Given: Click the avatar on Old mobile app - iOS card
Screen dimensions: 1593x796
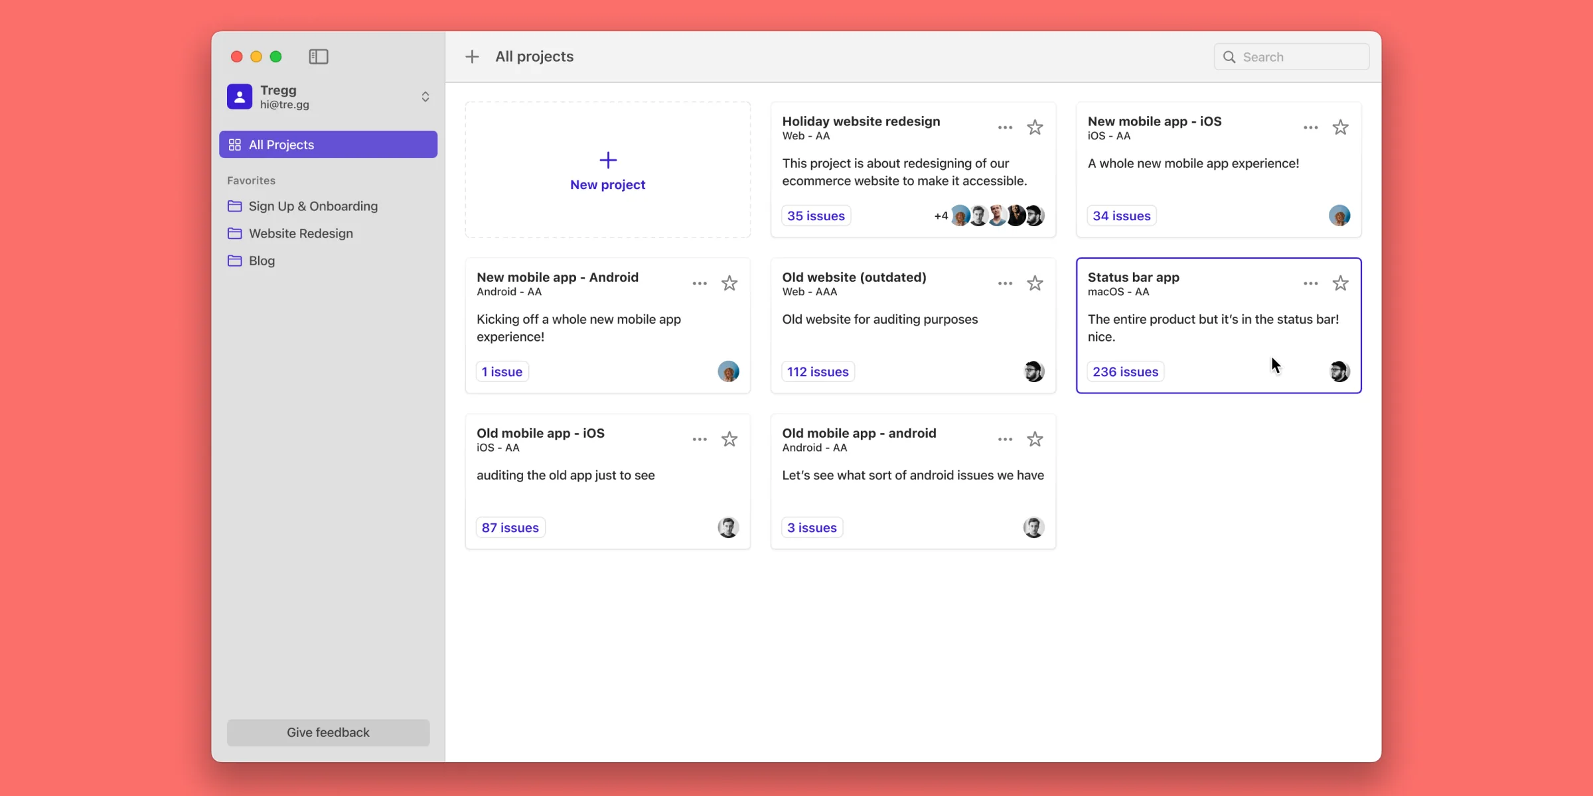Looking at the screenshot, I should pyautogui.click(x=728, y=527).
